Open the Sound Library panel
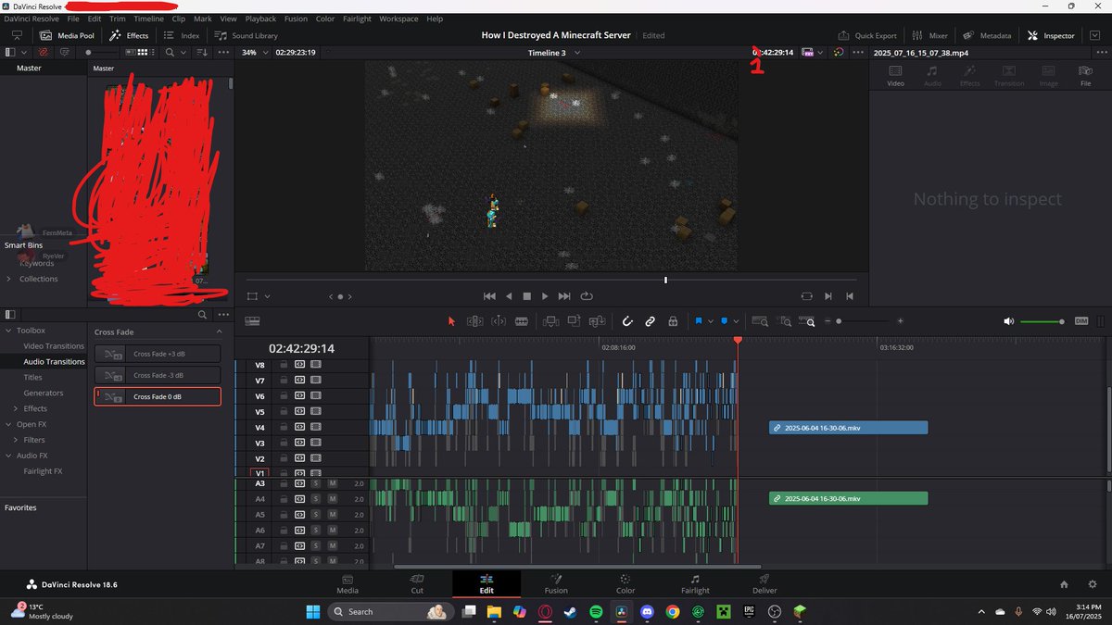This screenshot has height=625, width=1112. [246, 35]
